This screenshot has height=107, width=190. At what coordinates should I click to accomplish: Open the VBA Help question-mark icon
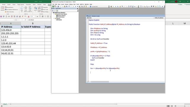pyautogui.click(x=90, y=7)
